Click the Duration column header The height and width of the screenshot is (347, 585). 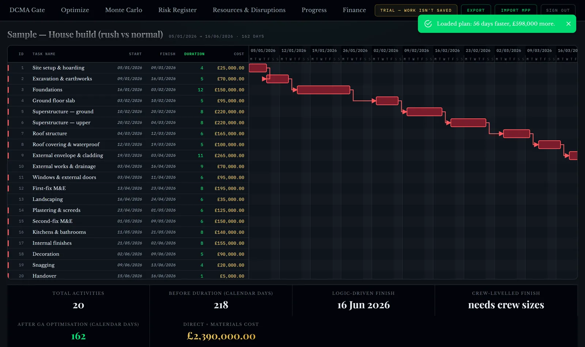[194, 54]
